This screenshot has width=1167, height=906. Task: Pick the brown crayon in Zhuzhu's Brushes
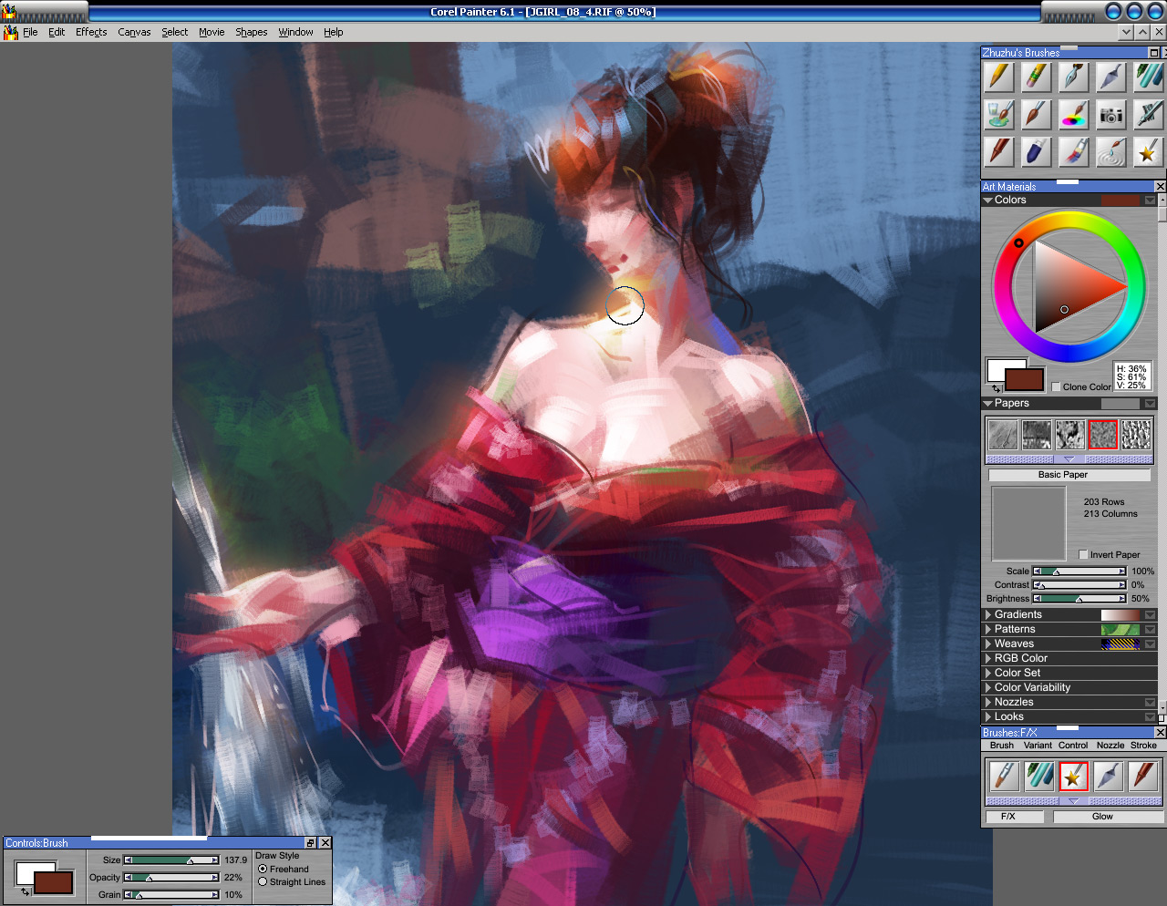pos(1000,151)
